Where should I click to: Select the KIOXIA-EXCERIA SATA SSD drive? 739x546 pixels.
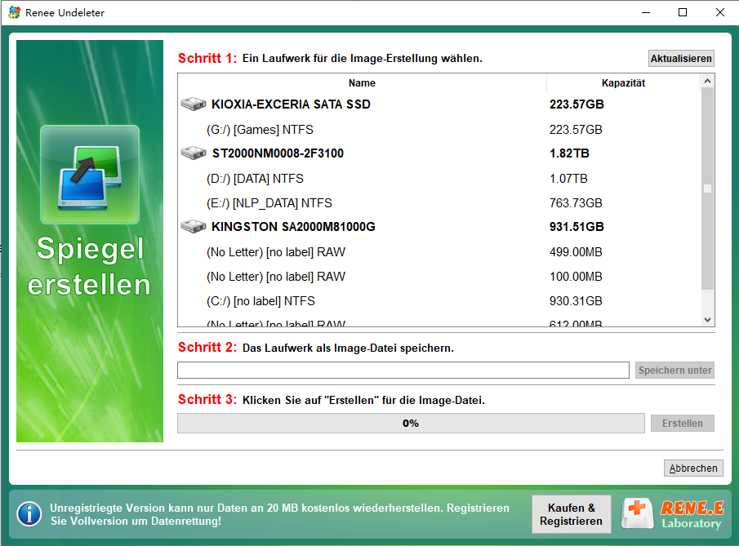coord(439,104)
